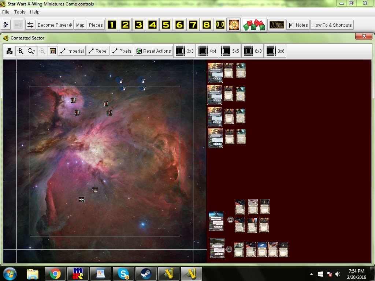Click the How To & Shortcuts button
375x281 pixels.
(332, 25)
